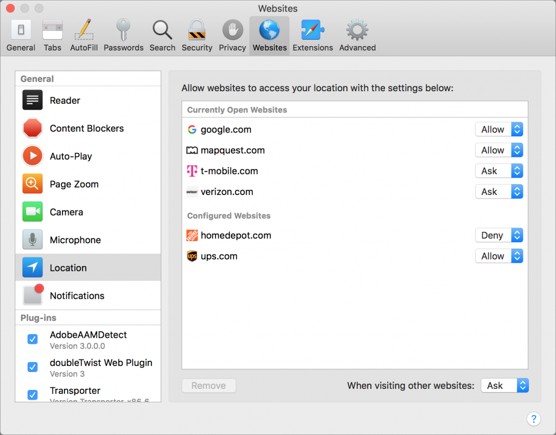This screenshot has width=556, height=435.
Task: Open the google.com location permission dropdown
Action: pyautogui.click(x=499, y=129)
